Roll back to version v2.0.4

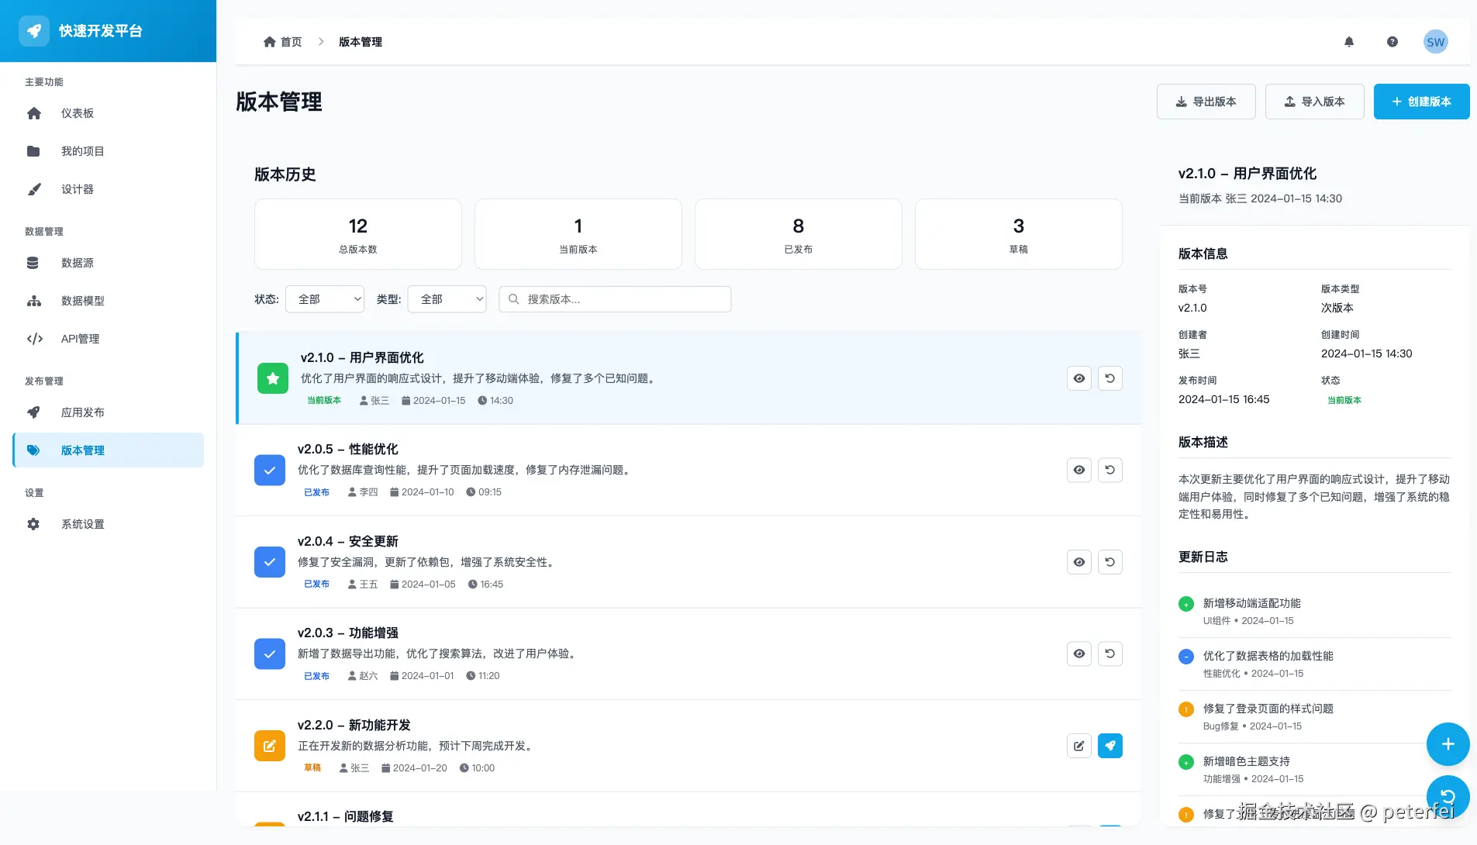point(1110,562)
